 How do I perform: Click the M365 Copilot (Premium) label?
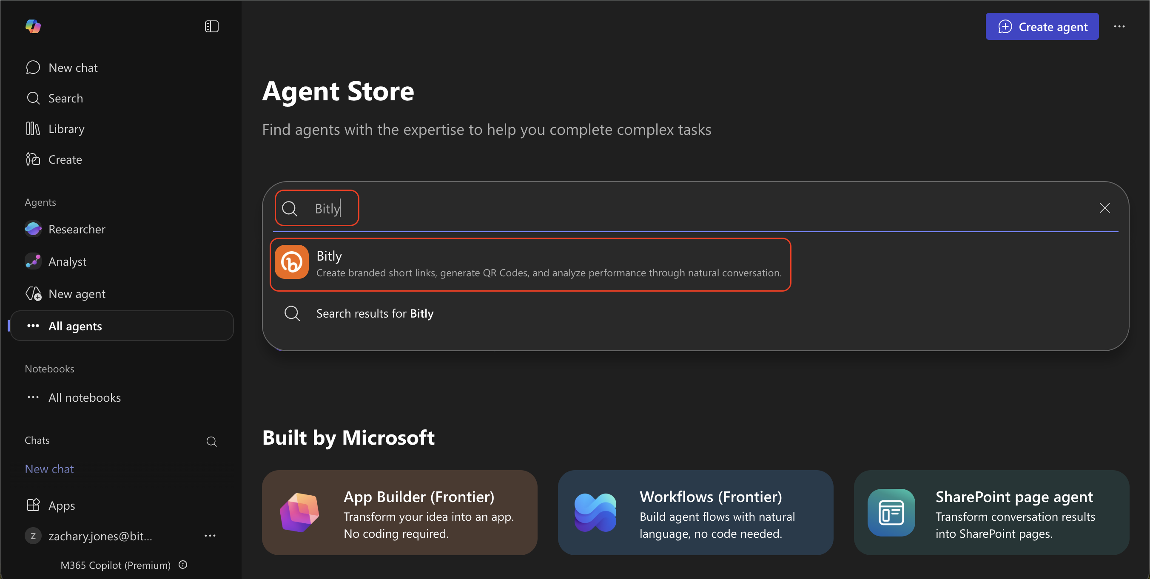116,565
